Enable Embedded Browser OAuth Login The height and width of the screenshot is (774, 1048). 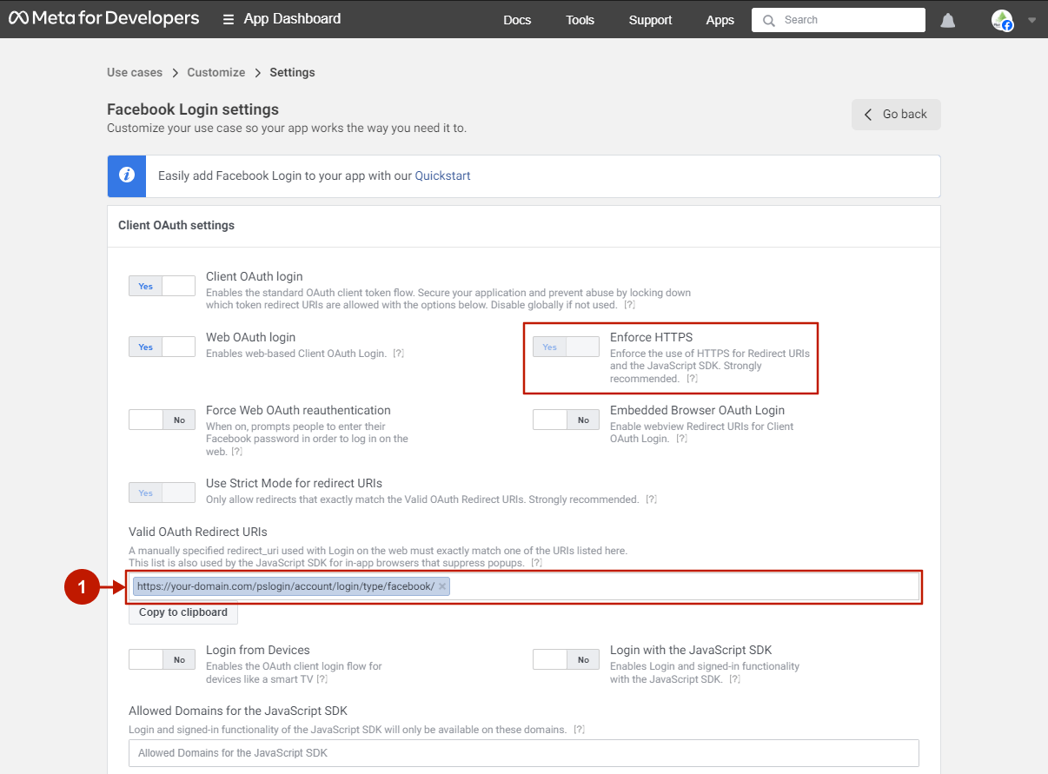[566, 420]
